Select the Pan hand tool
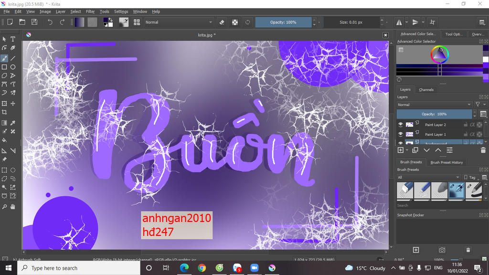The height and width of the screenshot is (275, 489). (x=13, y=207)
